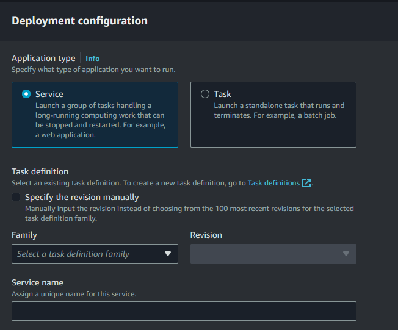Screen dimensions: 398x330
Task: Open the Info link beside Application type
Action: point(92,59)
